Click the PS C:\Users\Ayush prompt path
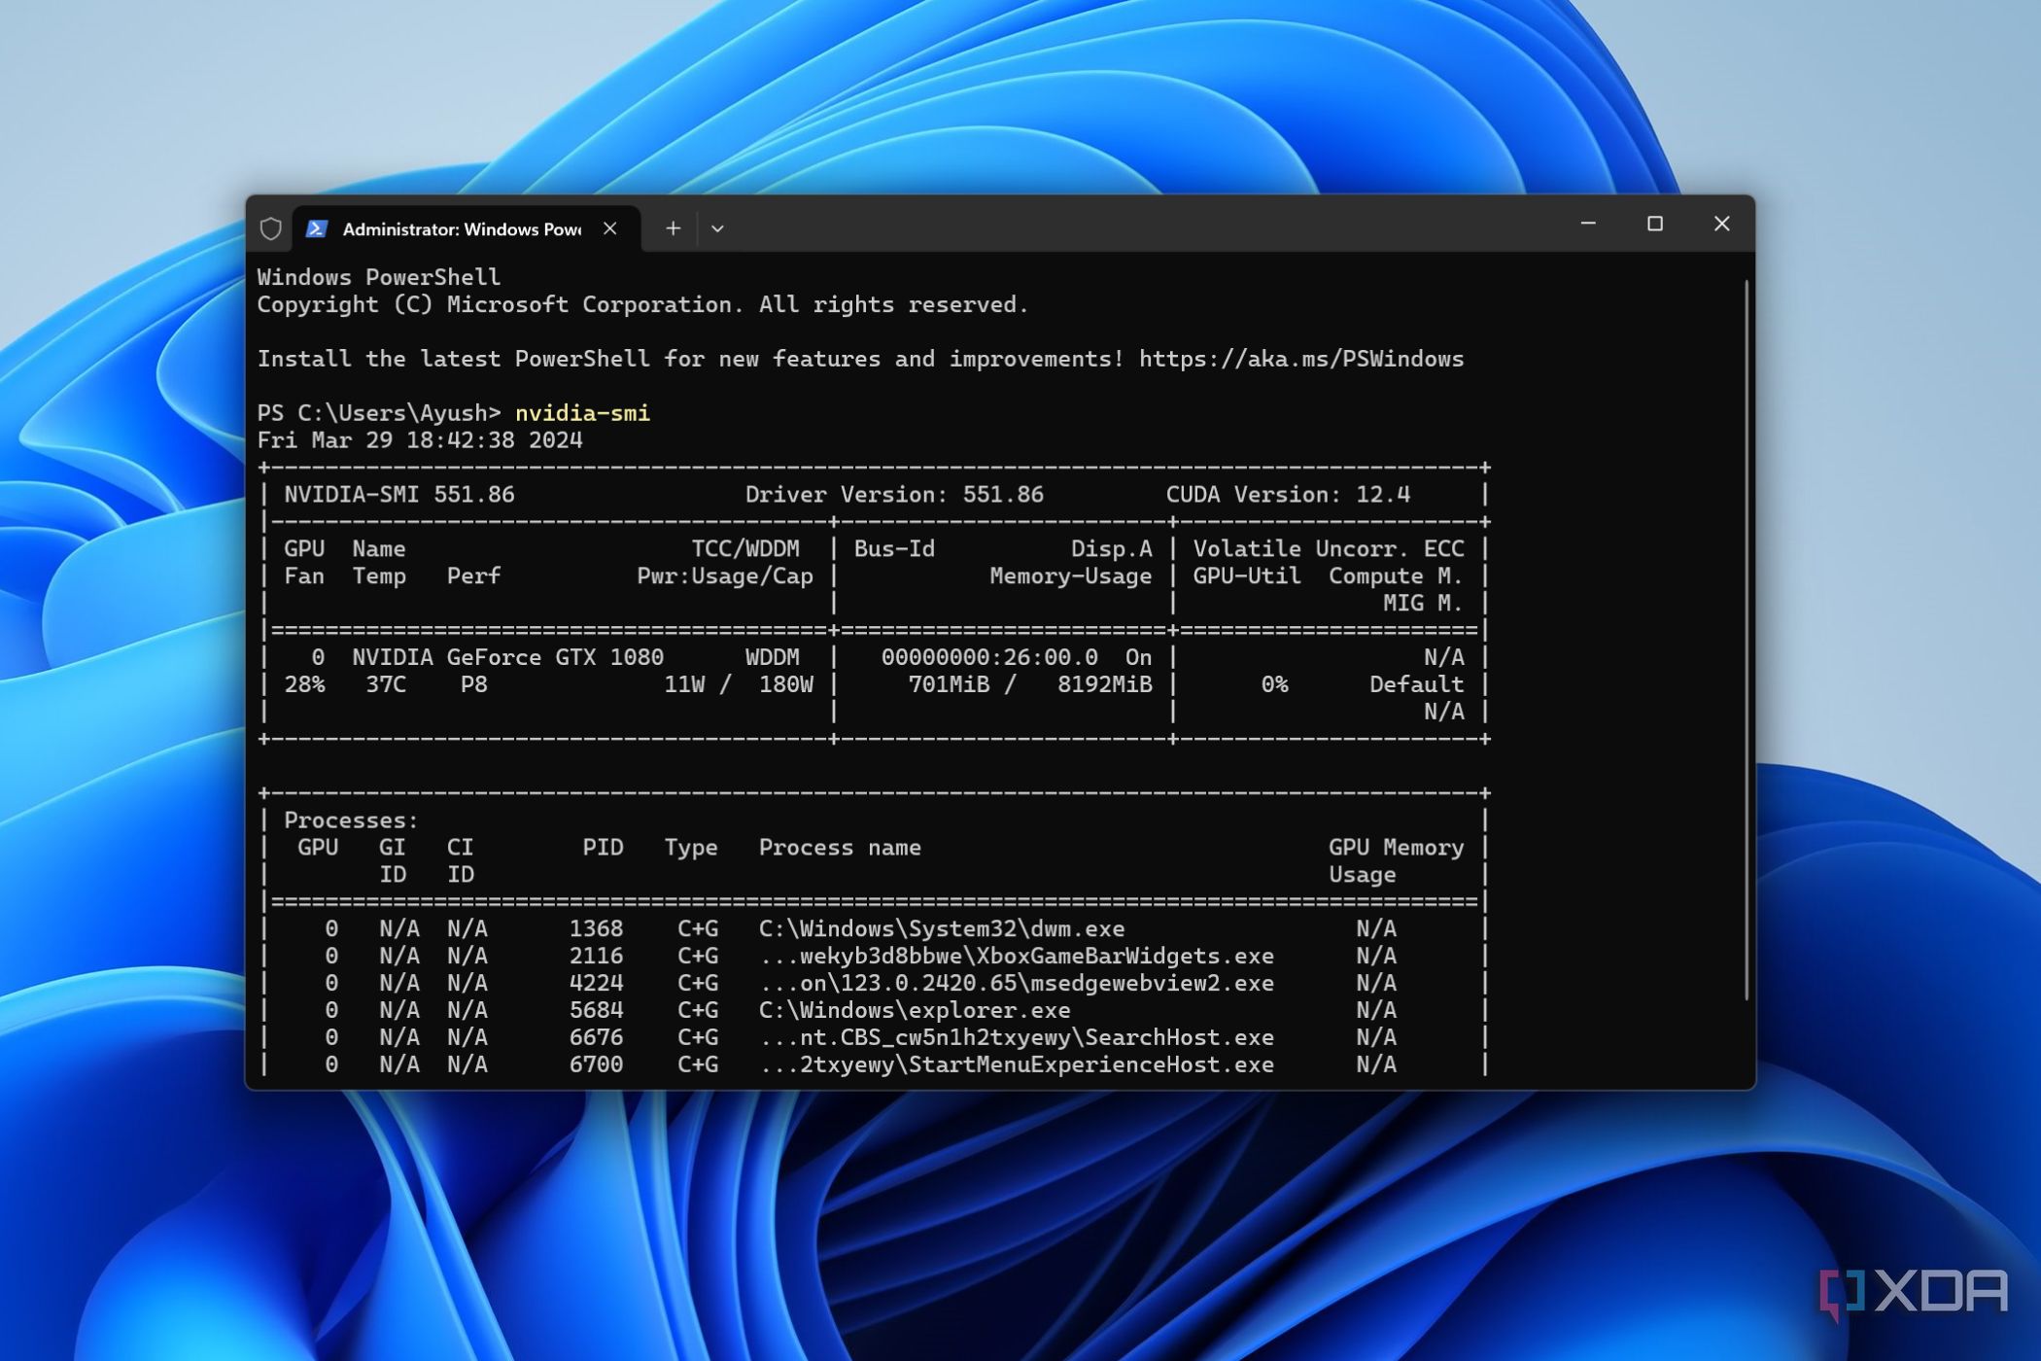Screen dimensions: 2041x1361 [x=377, y=412]
